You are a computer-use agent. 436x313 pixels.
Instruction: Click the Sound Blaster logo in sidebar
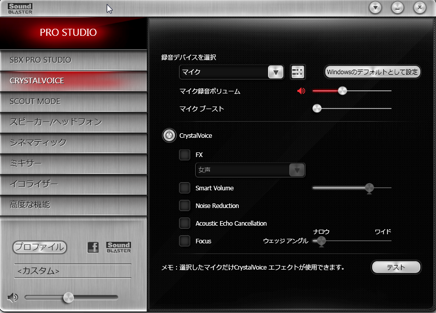click(118, 247)
